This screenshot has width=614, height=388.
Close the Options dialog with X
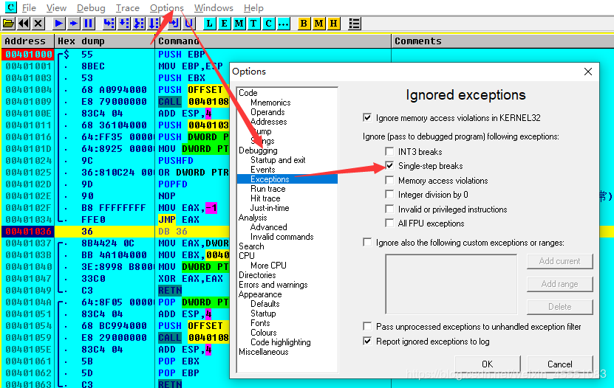click(x=587, y=72)
